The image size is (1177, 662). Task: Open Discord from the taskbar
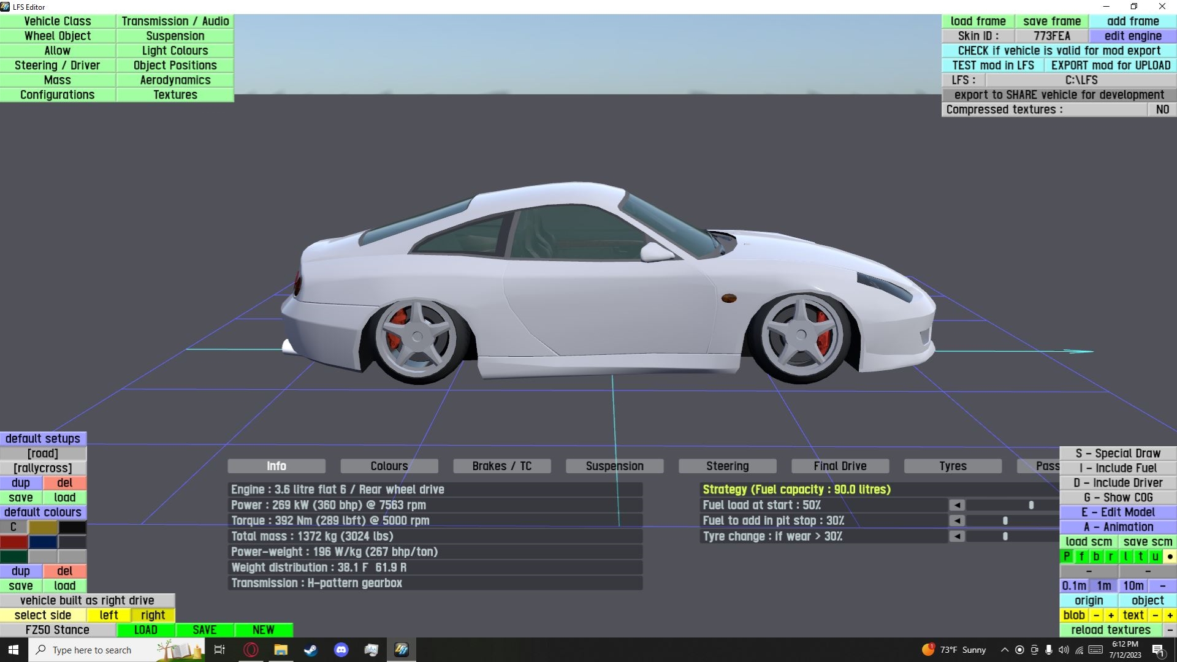click(x=341, y=650)
